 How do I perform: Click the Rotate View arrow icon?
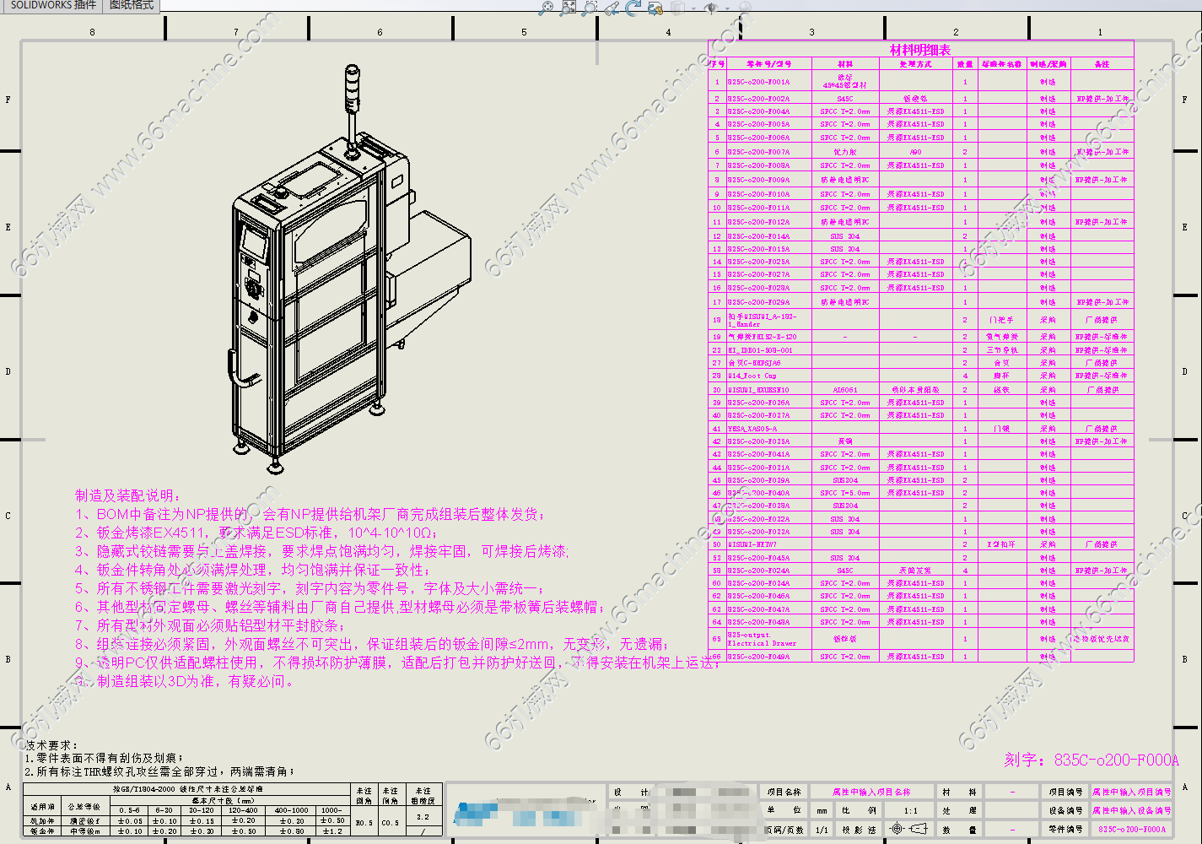click(633, 8)
